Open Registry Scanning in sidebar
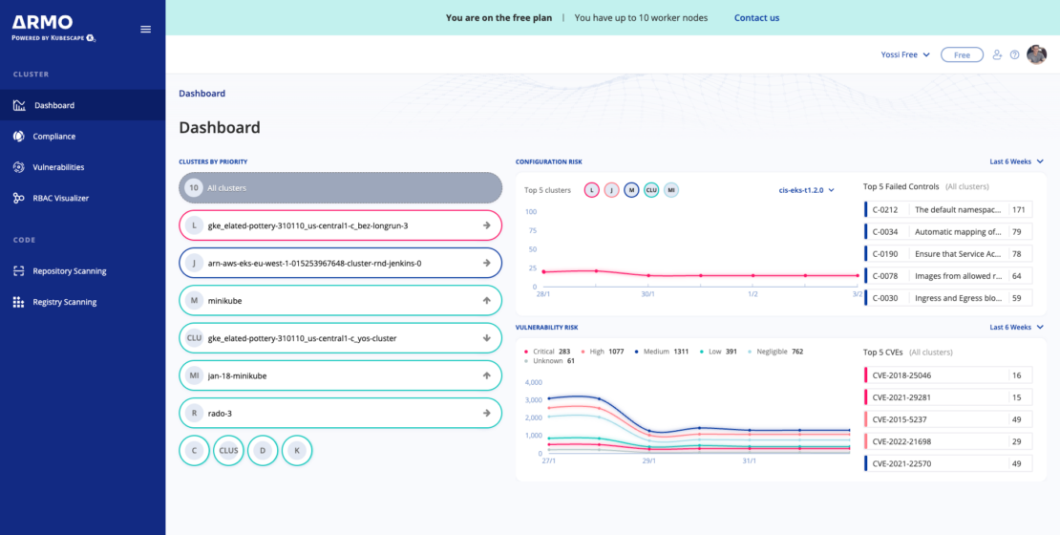The width and height of the screenshot is (1060, 535). coord(64,302)
